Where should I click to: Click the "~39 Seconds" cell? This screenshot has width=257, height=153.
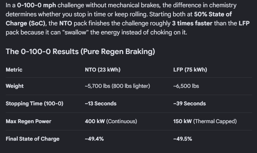(189, 104)
